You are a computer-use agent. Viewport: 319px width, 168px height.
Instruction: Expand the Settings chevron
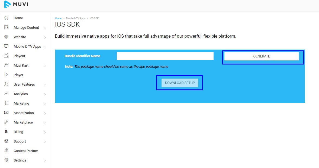[x=45, y=161]
